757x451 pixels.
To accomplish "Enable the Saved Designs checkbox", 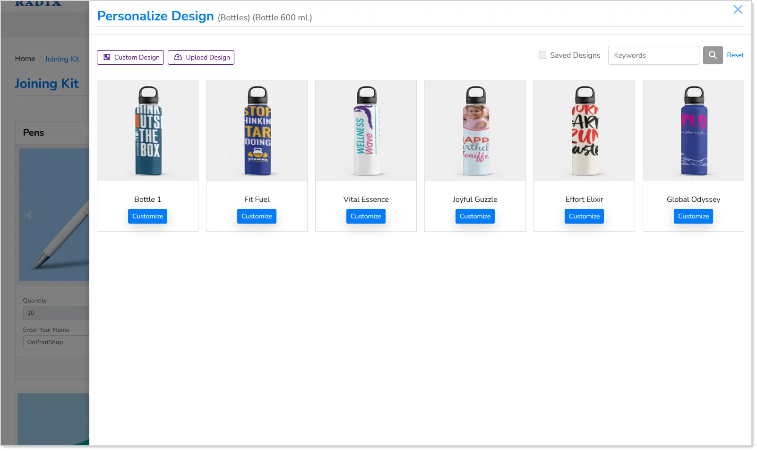I will click(x=542, y=55).
